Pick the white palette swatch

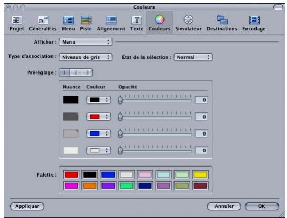[127, 174]
